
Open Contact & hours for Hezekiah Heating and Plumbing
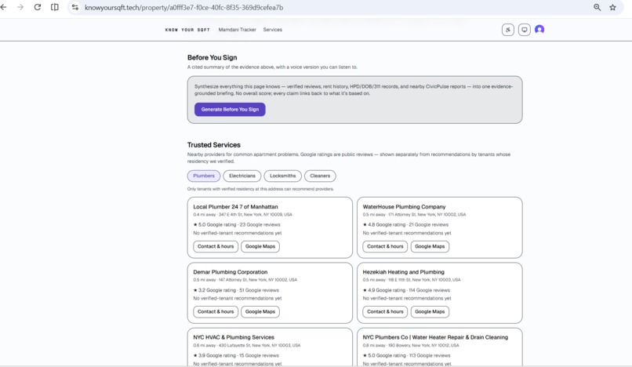click(x=385, y=312)
